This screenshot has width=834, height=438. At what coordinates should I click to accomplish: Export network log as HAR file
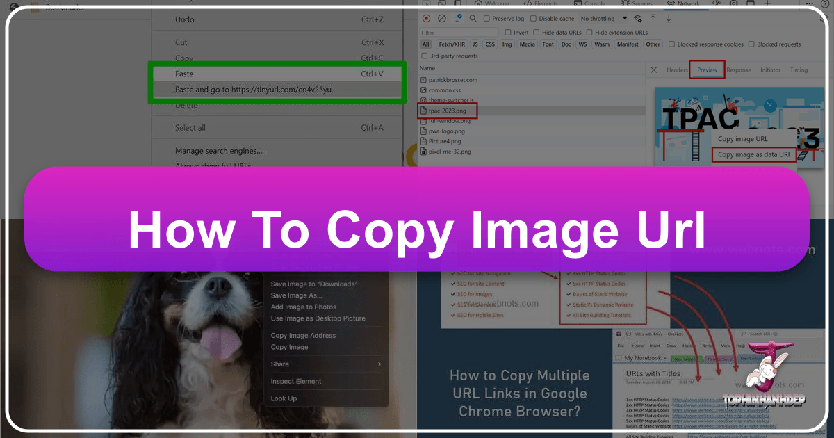pos(669,19)
